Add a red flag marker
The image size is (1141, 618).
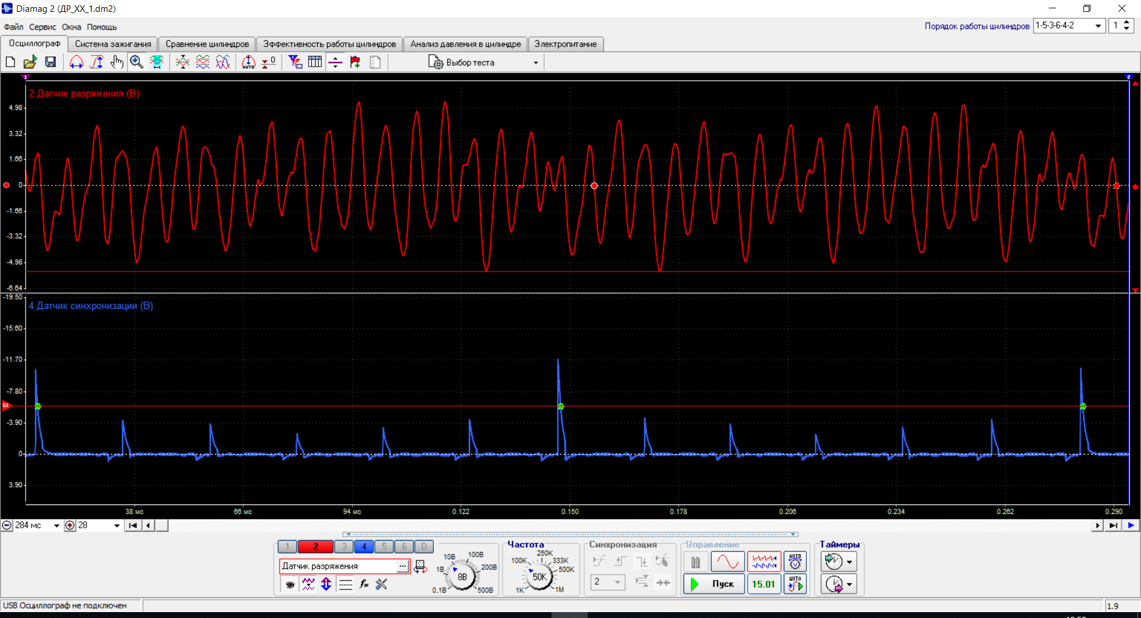pyautogui.click(x=355, y=62)
